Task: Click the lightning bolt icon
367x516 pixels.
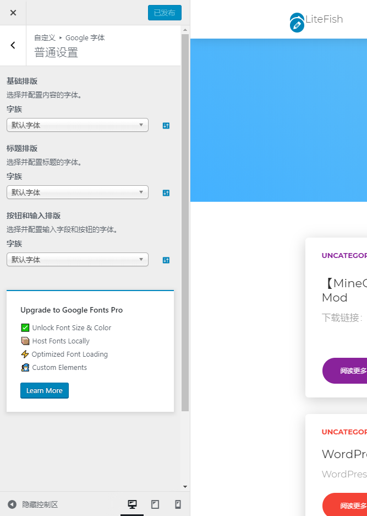Action: (x=25, y=354)
